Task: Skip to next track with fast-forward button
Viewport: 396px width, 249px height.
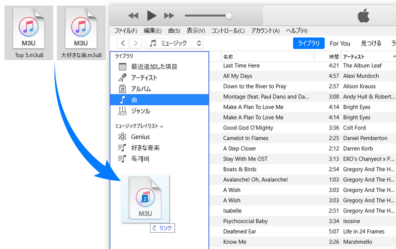Action: 169,16
